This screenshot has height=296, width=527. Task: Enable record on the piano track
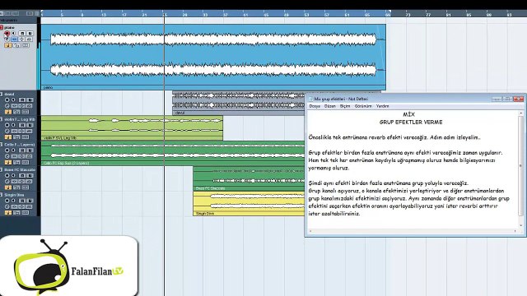click(7, 33)
